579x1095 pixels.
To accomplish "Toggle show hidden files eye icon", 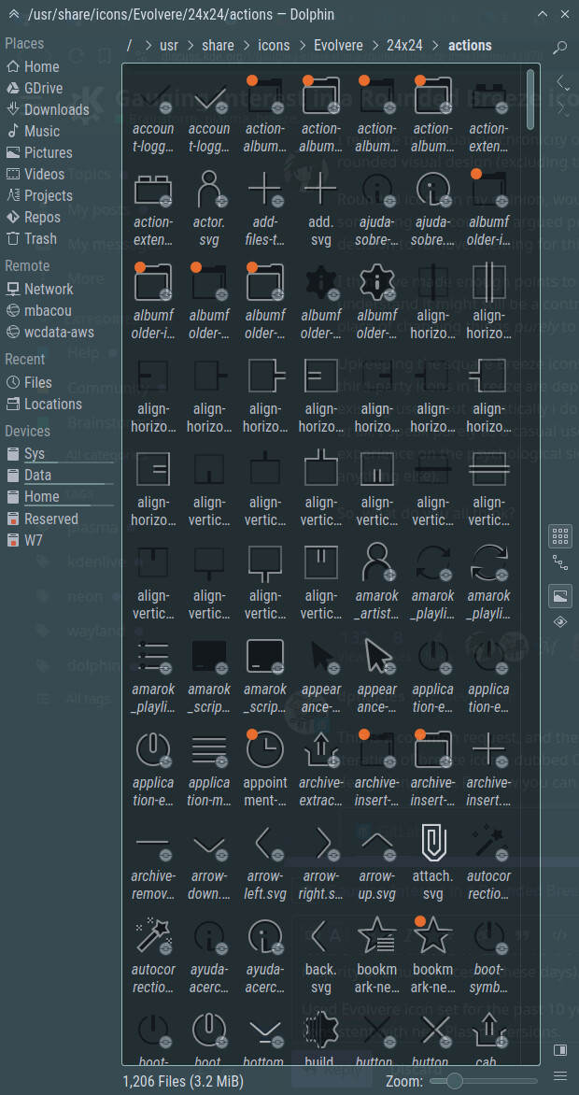I will coord(560,621).
